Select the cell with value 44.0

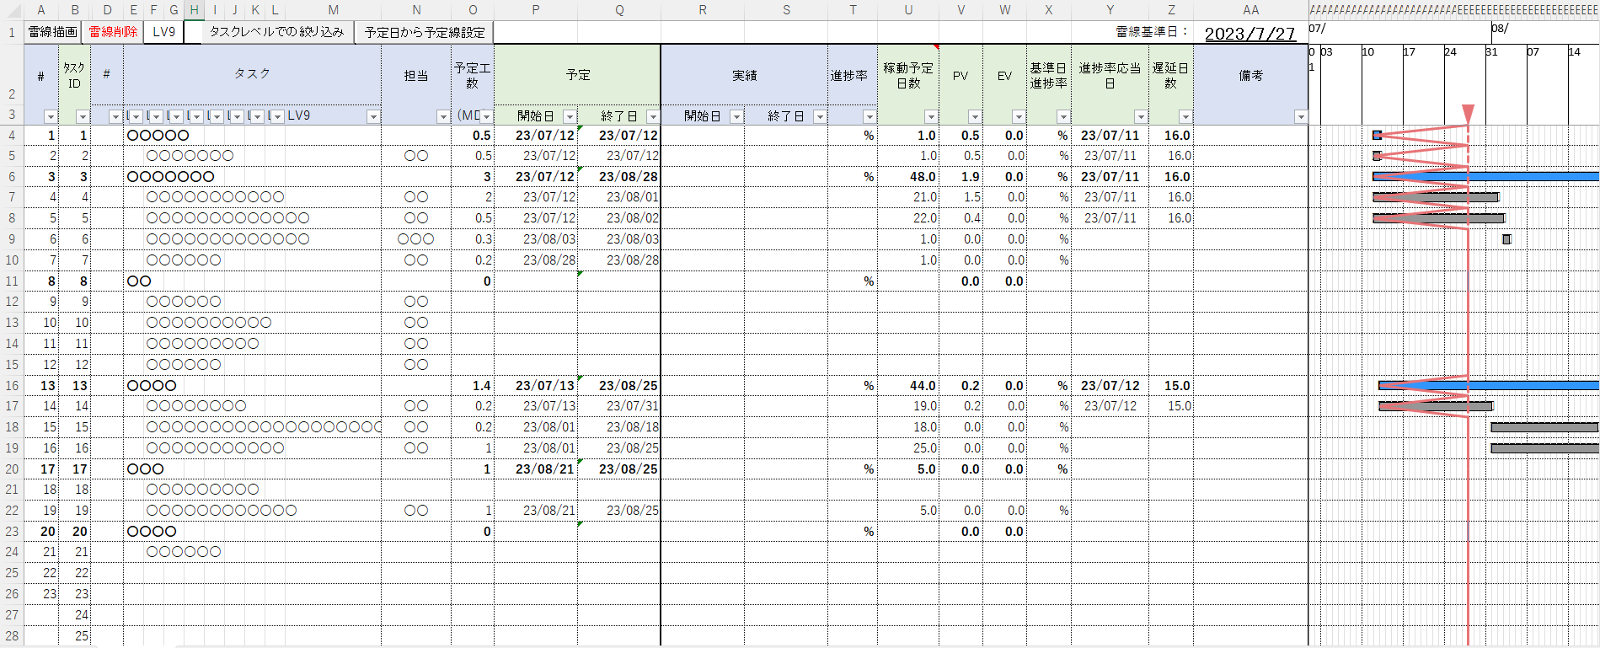coord(908,385)
